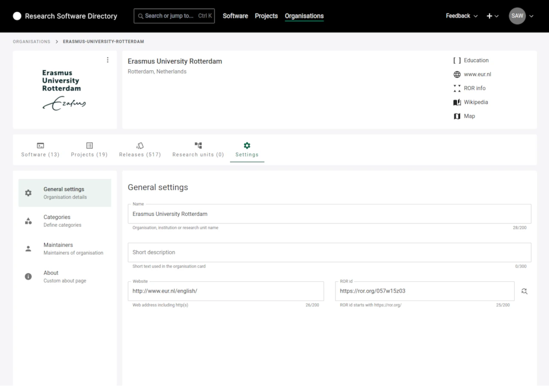This screenshot has width=549, height=386.
Task: Click the ORGANISATIONS breadcrumb link
Action: 31,41
